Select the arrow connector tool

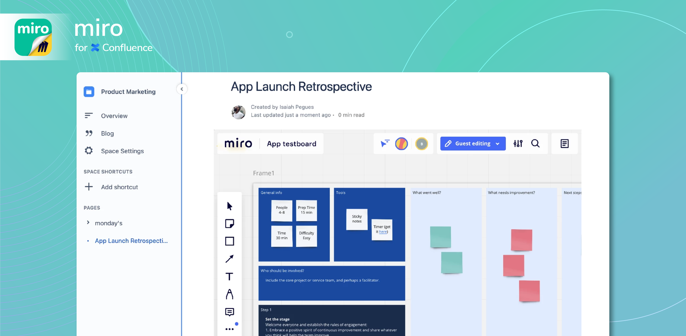229,259
